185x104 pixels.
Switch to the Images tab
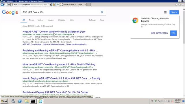(x=51, y=20)
